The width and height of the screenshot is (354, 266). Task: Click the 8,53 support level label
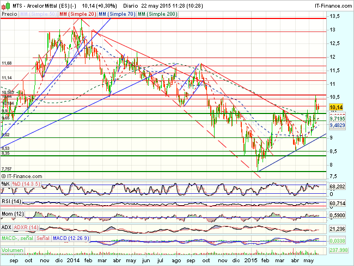click(5, 148)
